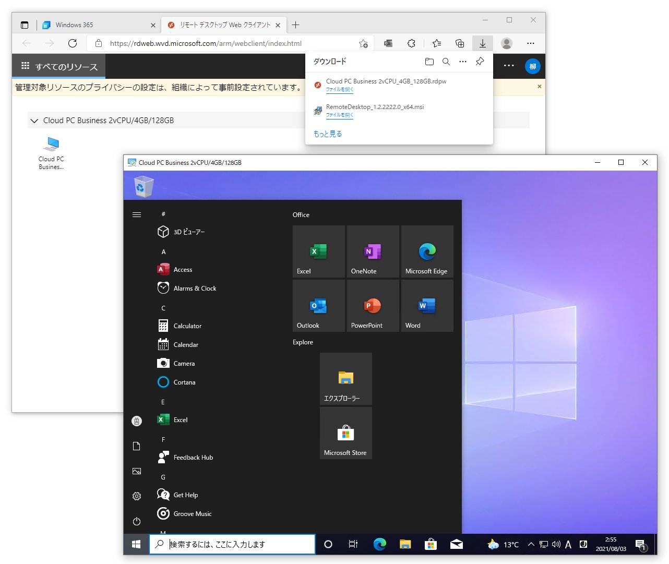The height and width of the screenshot is (564, 669).
Task: Open Mail from the taskbar
Action: [457, 544]
